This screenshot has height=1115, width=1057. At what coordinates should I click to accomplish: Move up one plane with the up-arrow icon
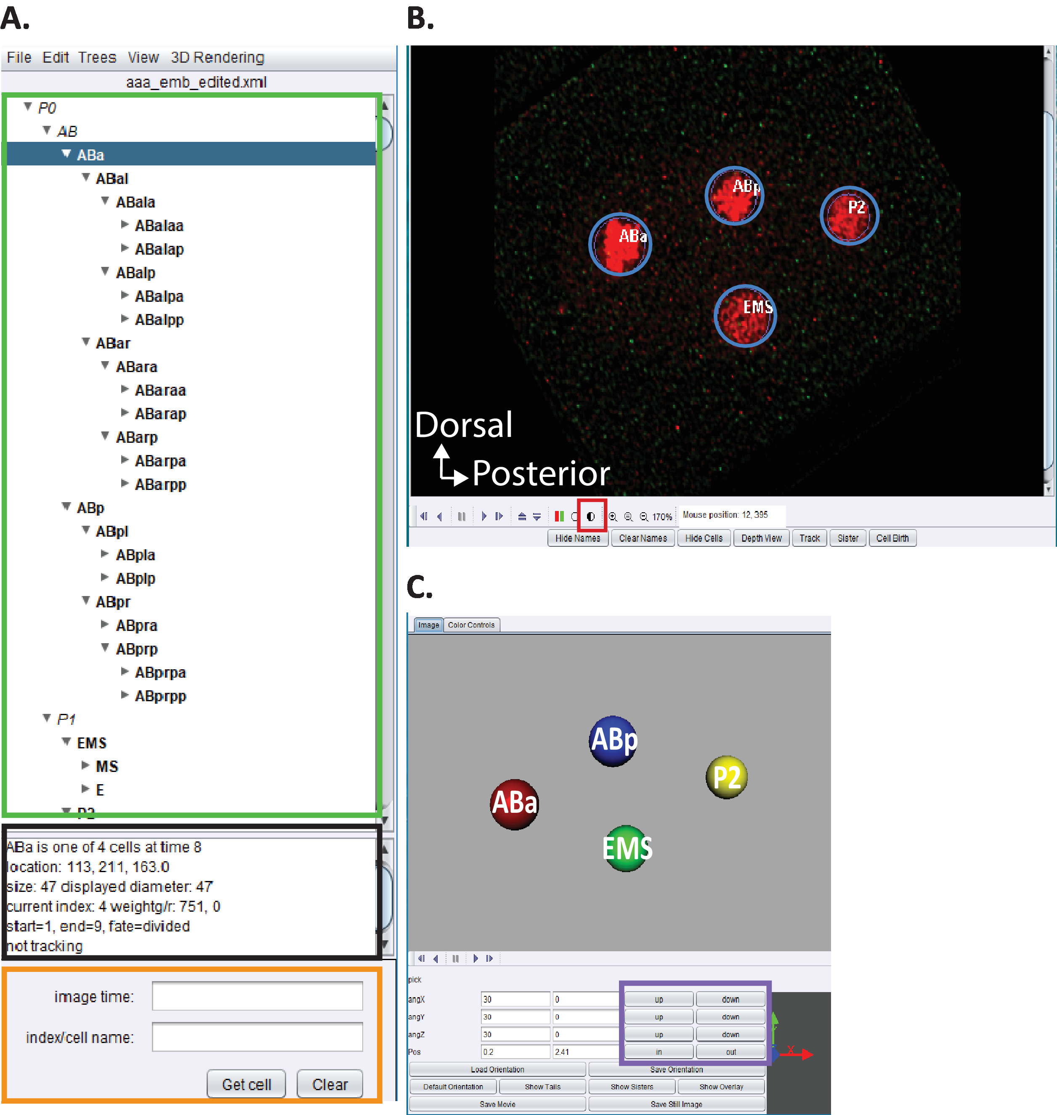(522, 516)
